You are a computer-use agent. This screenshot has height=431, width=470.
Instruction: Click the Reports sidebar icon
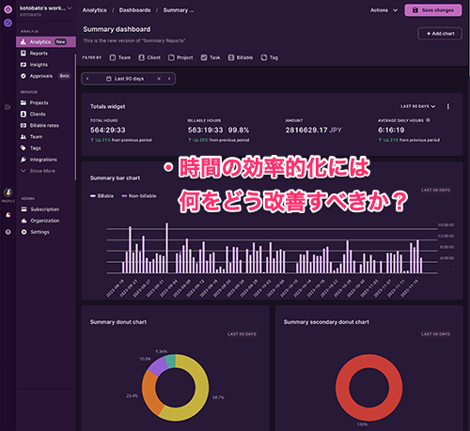tap(23, 54)
